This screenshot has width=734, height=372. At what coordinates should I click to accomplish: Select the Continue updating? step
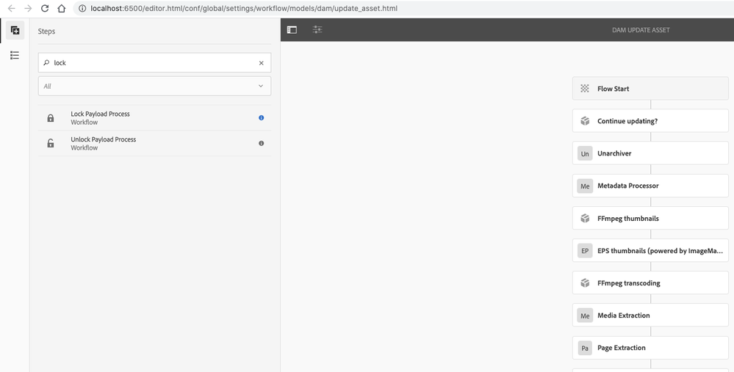[x=650, y=121]
